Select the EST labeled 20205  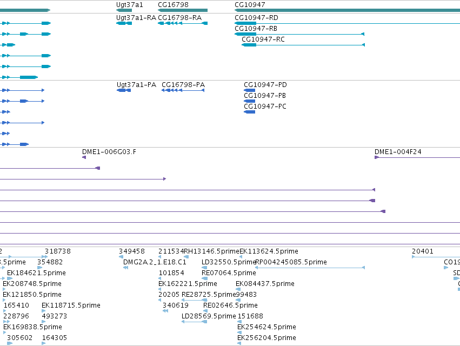(x=169, y=295)
